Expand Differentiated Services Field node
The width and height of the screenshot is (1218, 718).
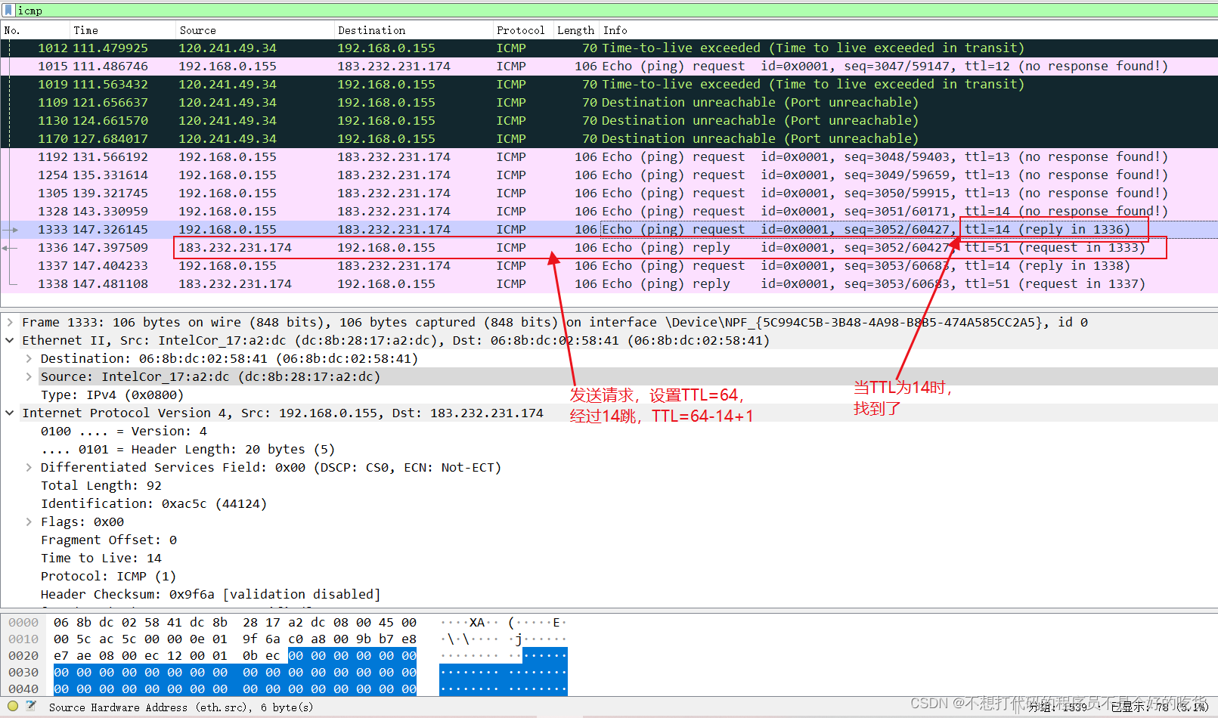(29, 467)
